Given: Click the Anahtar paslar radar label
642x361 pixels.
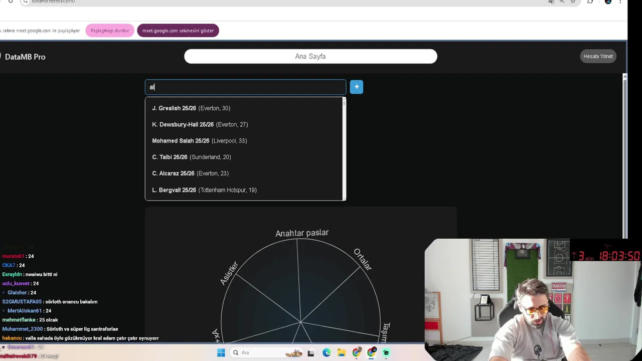Looking at the screenshot, I should [302, 233].
